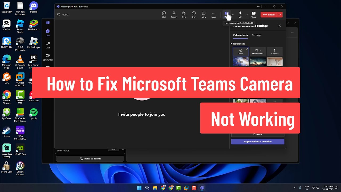Open CapCut desktop shortcut
The image size is (341, 192).
tap(7, 25)
